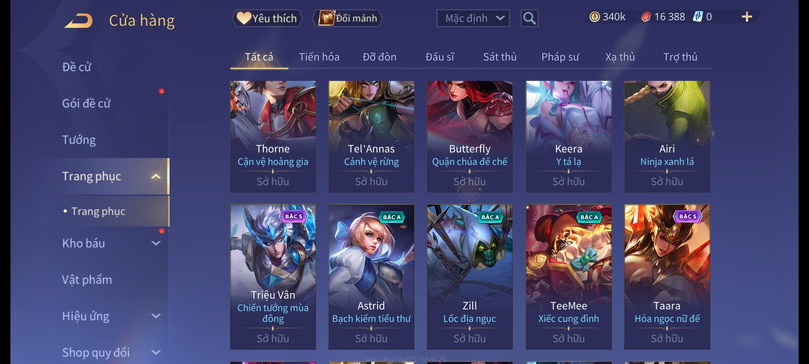Screen dimensions: 809x364
Task: Open the search magnifier icon
Action: (x=529, y=18)
